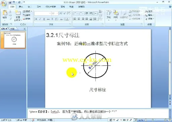
Task: Open the font size 12 dropdown
Action: point(57,13)
